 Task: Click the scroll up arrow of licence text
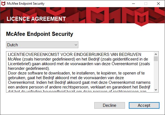[156, 54]
